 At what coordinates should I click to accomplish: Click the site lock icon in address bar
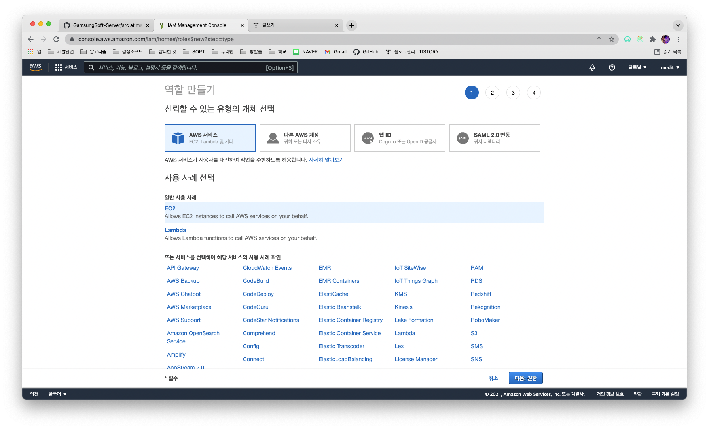coord(72,39)
